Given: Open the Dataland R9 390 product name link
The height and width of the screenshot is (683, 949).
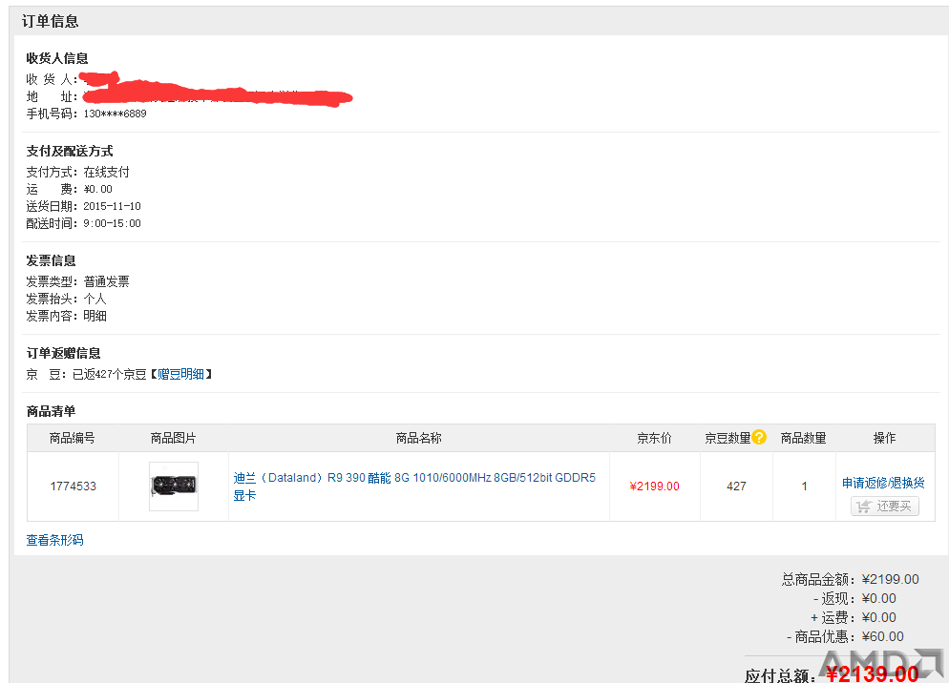Looking at the screenshot, I should coord(414,486).
